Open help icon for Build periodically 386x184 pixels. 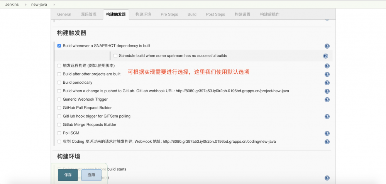(x=327, y=83)
